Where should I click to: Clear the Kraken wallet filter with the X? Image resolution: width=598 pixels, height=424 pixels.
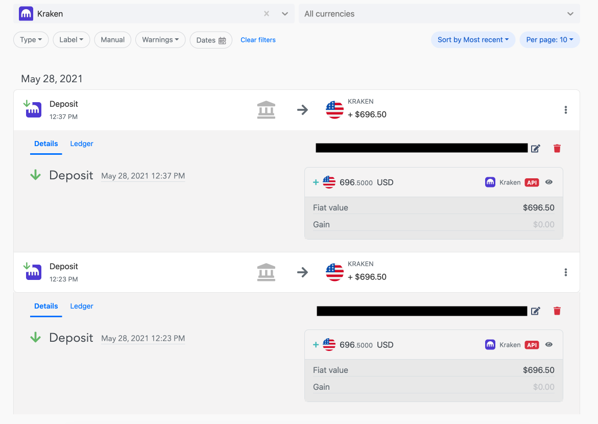[267, 14]
